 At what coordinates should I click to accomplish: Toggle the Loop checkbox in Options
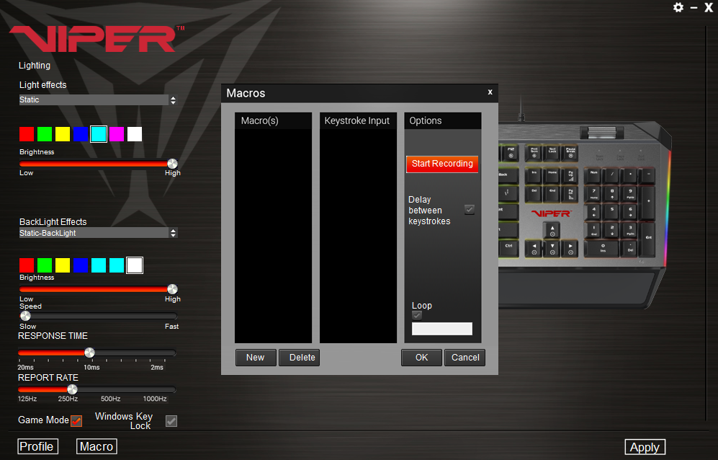(x=417, y=315)
